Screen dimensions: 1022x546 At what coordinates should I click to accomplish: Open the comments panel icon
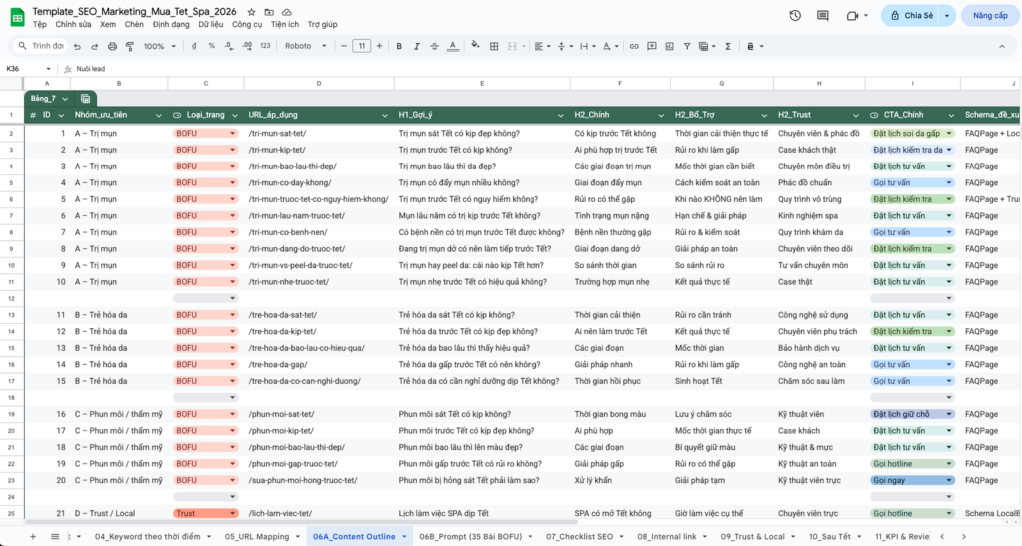click(823, 15)
